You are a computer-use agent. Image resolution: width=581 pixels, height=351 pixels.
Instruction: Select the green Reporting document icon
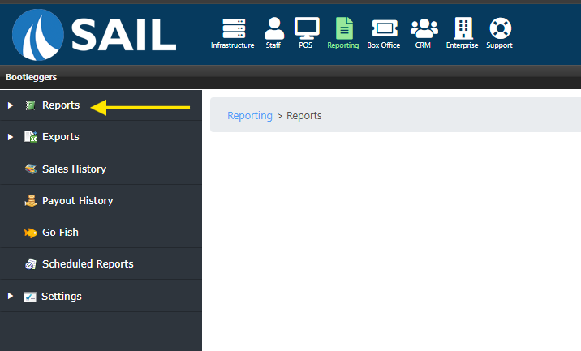click(344, 28)
